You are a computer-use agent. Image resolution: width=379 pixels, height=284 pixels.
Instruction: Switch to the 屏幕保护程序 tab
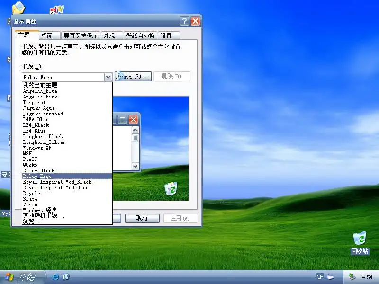[x=81, y=36]
